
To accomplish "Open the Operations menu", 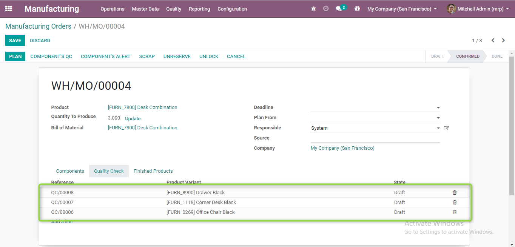I will [x=113, y=9].
